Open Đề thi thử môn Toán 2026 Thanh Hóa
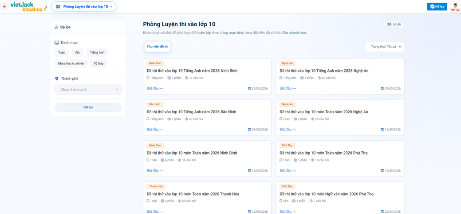This screenshot has height=214, width=461. click(193, 194)
